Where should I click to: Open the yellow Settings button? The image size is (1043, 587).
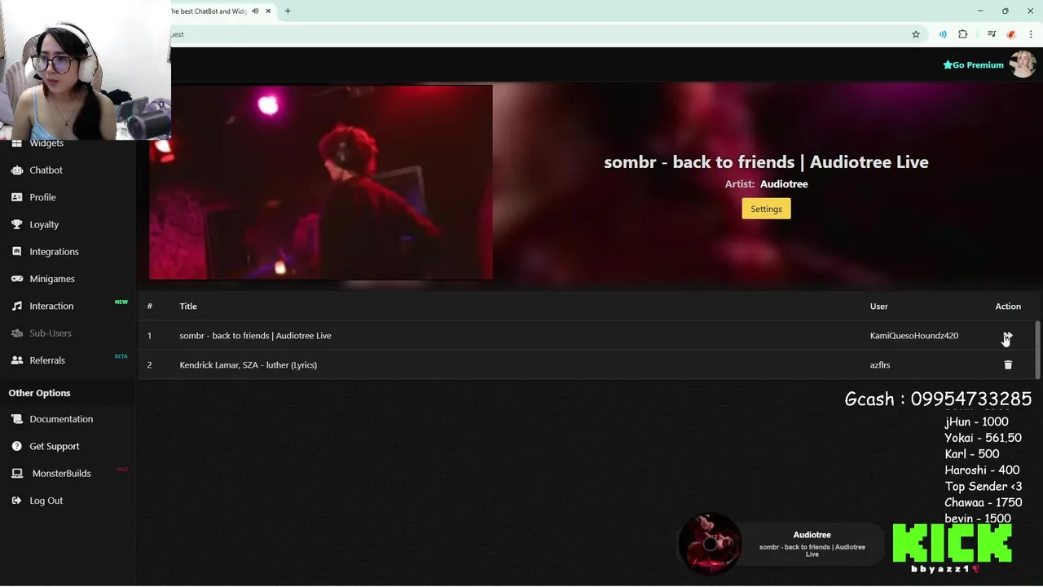click(x=766, y=209)
